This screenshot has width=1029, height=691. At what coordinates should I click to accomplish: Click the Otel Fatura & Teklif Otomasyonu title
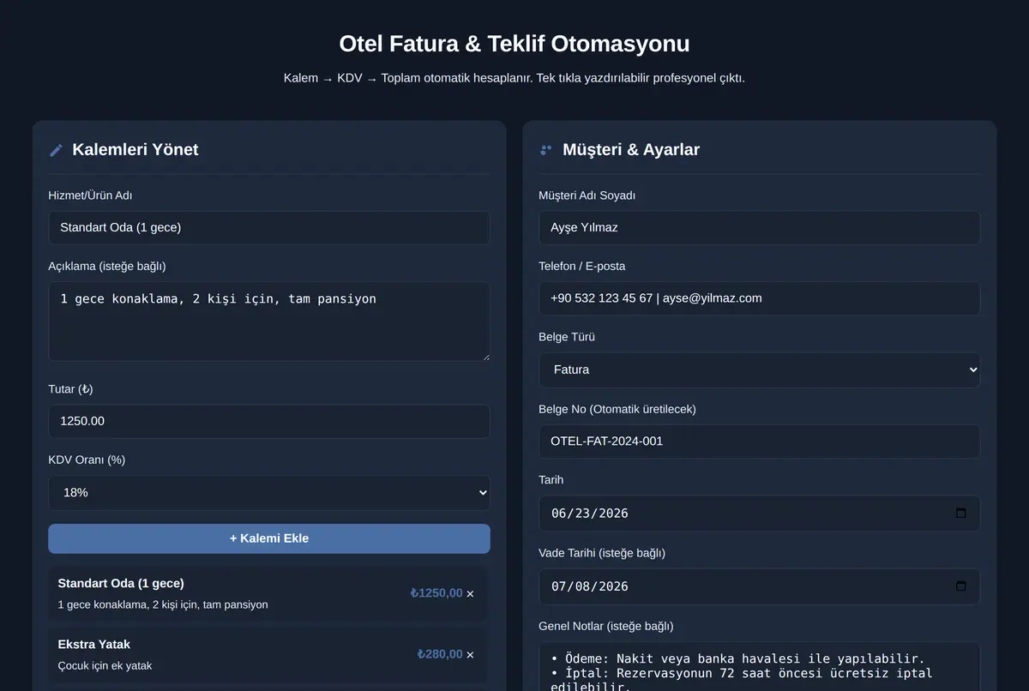coord(514,44)
